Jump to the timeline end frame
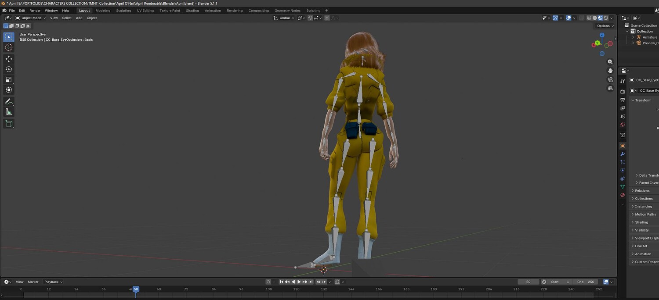Image resolution: width=659 pixels, height=300 pixels. pyautogui.click(x=311, y=282)
